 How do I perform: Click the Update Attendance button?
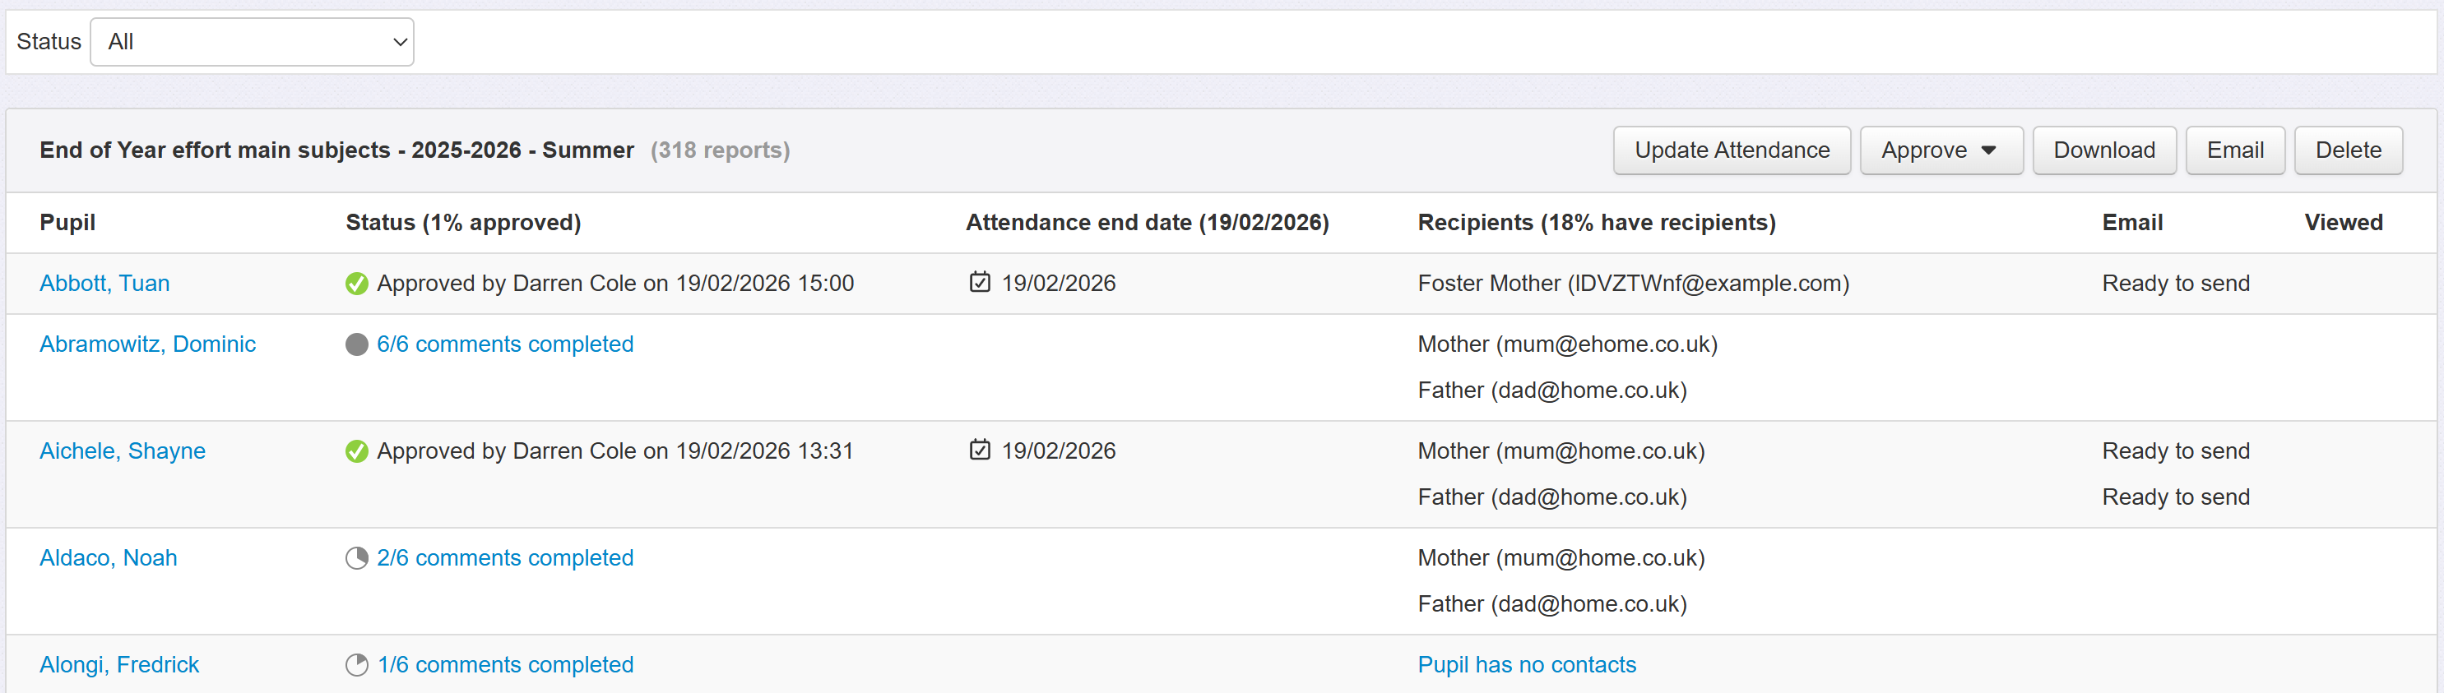point(1732,150)
